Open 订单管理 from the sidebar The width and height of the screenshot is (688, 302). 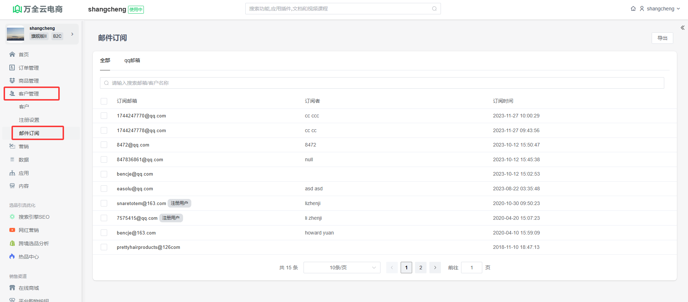click(28, 68)
